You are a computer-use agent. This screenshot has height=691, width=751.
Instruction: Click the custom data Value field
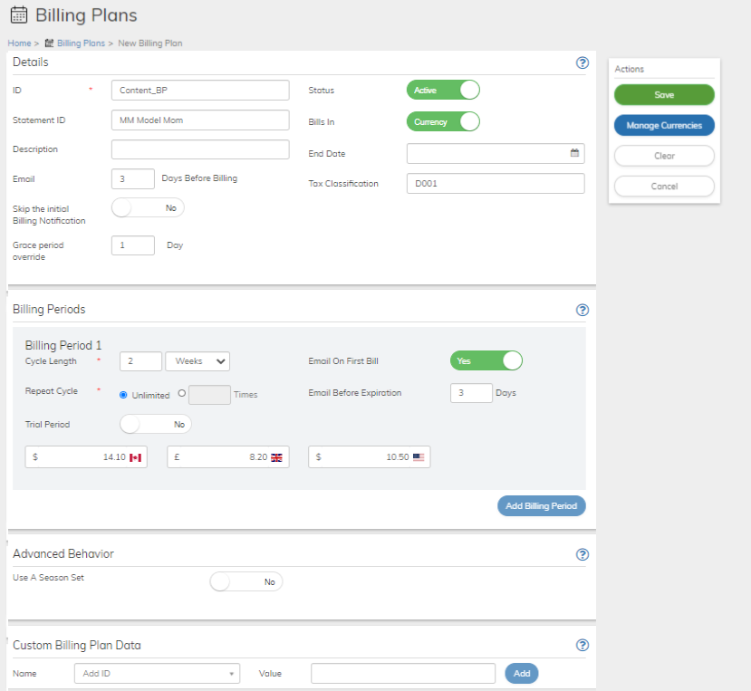(x=403, y=673)
